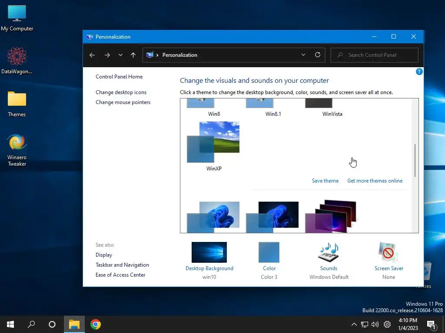This screenshot has width=445, height=333.
Task: Open Desktop Background settings
Action: point(209,261)
